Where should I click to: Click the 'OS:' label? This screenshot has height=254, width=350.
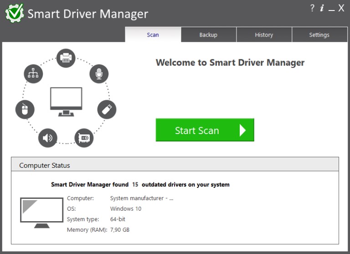(72, 209)
